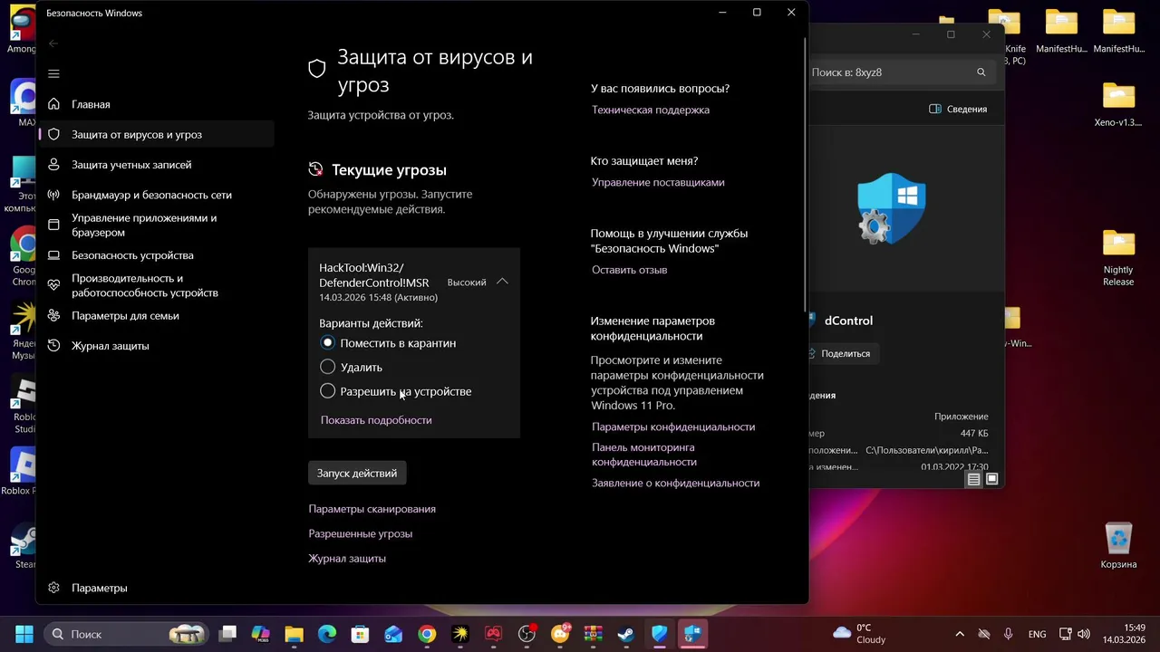
Task: Click the protection history clock icon
Action: (x=53, y=345)
